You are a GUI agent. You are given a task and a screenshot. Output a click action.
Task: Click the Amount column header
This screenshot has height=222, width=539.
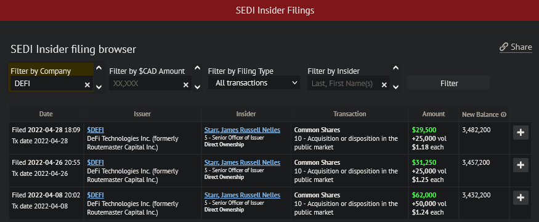(434, 114)
